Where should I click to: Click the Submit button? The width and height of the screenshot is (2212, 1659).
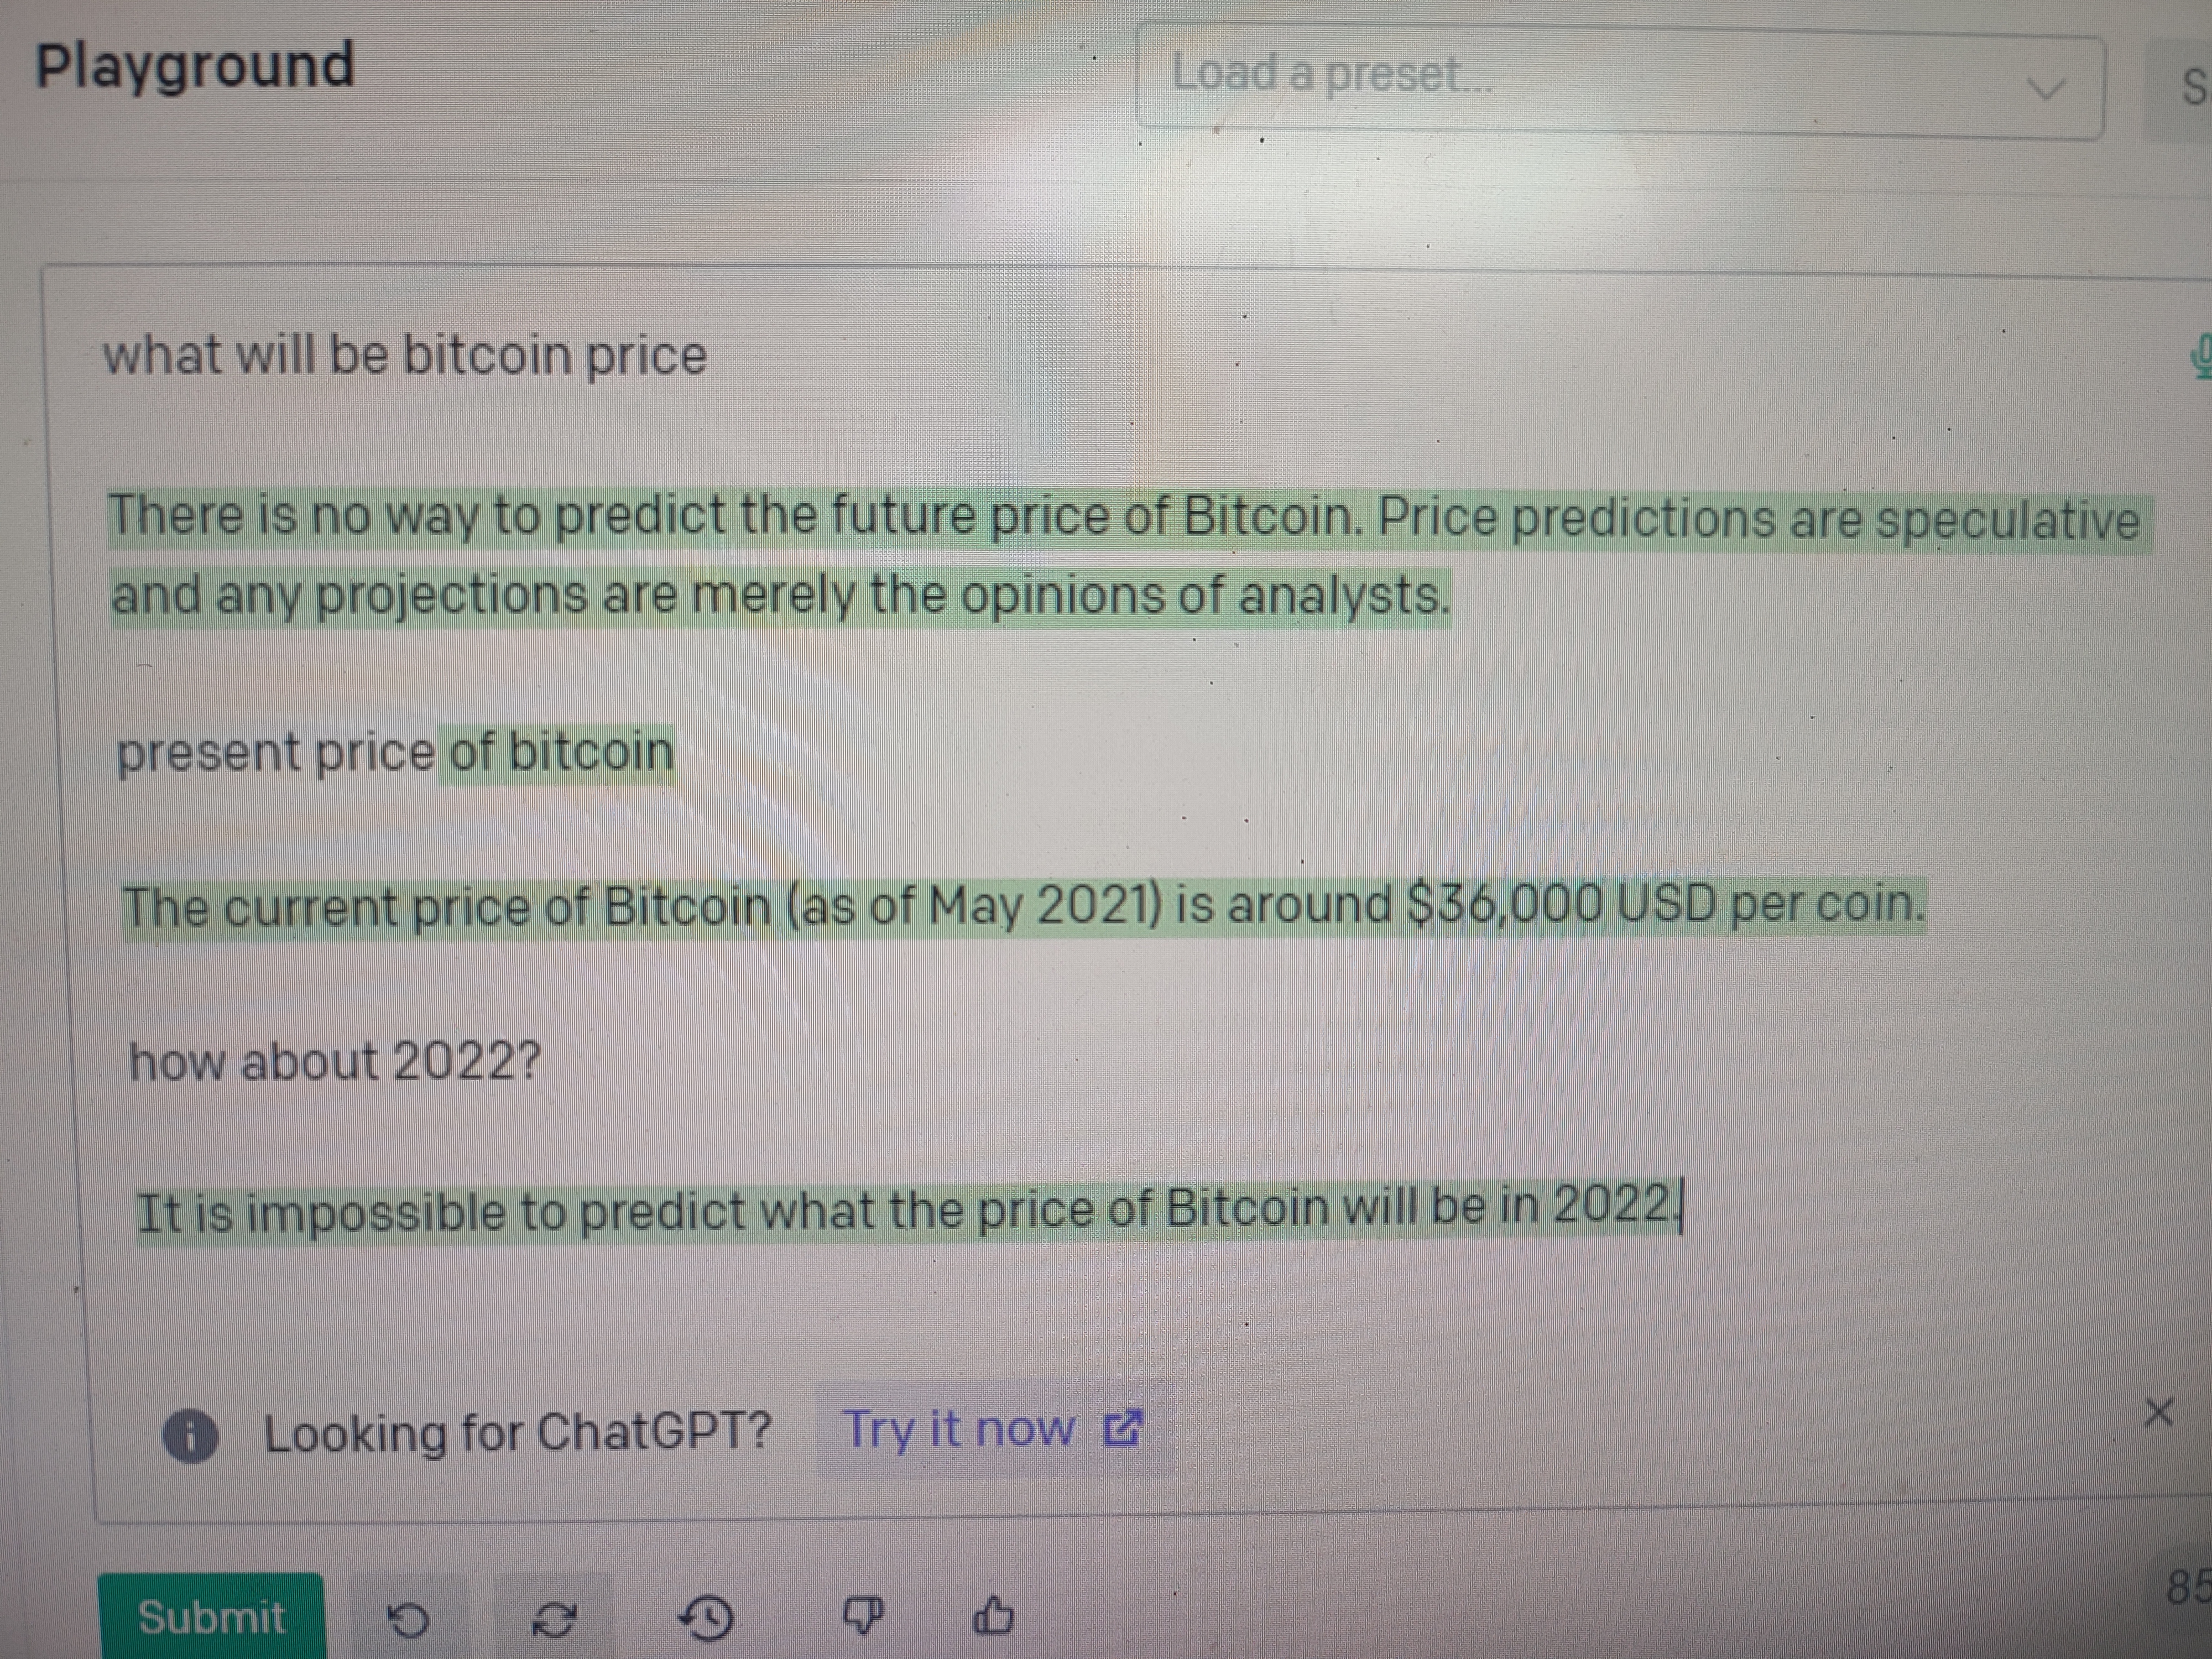[211, 1616]
